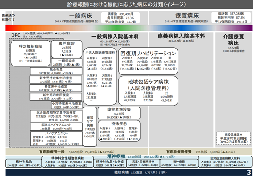
Task: Click the 特定集中治療室 row
Action: coord(56,88)
